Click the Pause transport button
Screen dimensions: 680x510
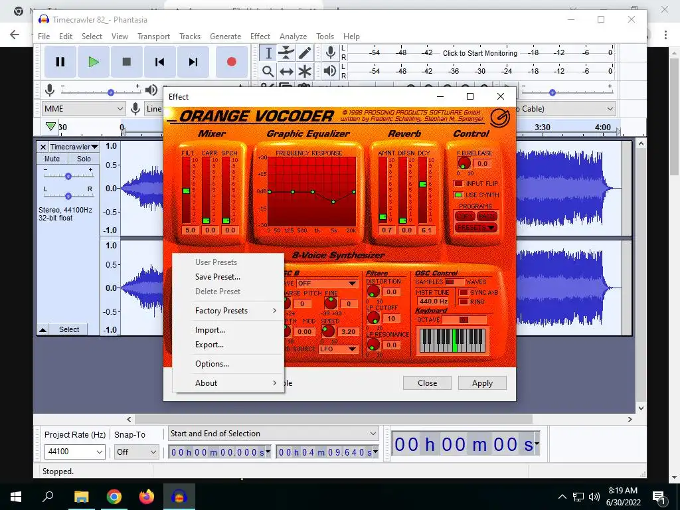60,62
